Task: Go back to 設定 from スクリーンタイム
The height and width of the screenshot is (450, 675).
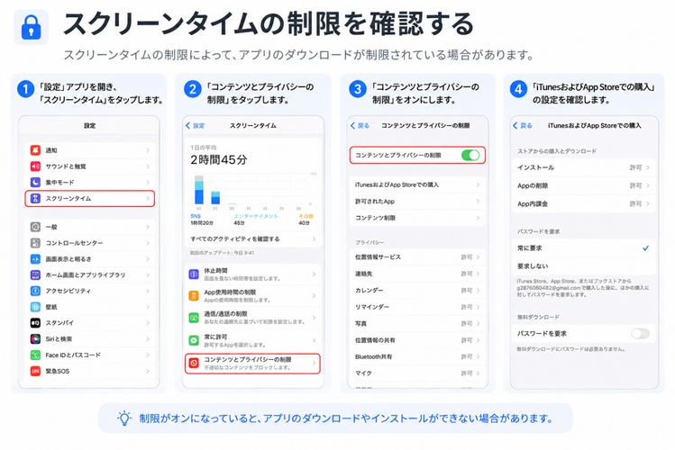Action: [195, 125]
